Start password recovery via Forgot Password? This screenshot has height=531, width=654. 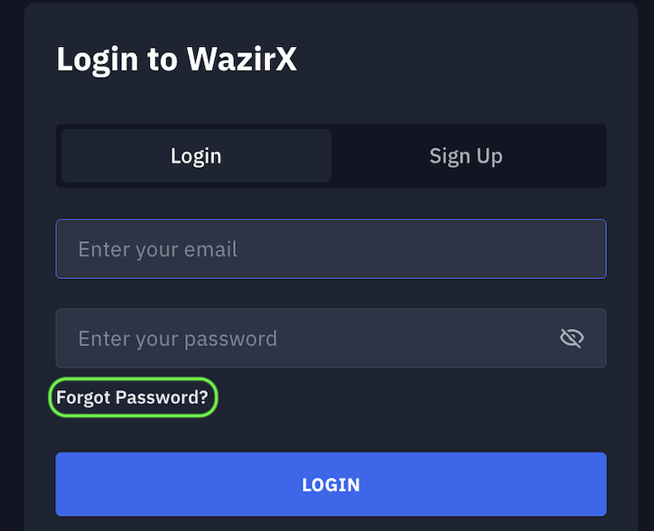[x=132, y=397]
